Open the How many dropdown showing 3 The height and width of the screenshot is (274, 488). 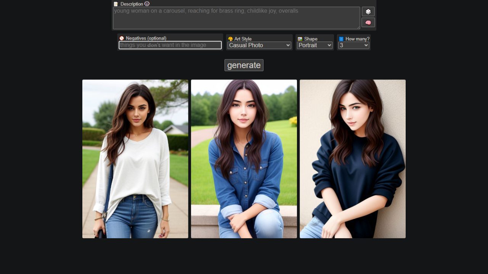coord(353,45)
